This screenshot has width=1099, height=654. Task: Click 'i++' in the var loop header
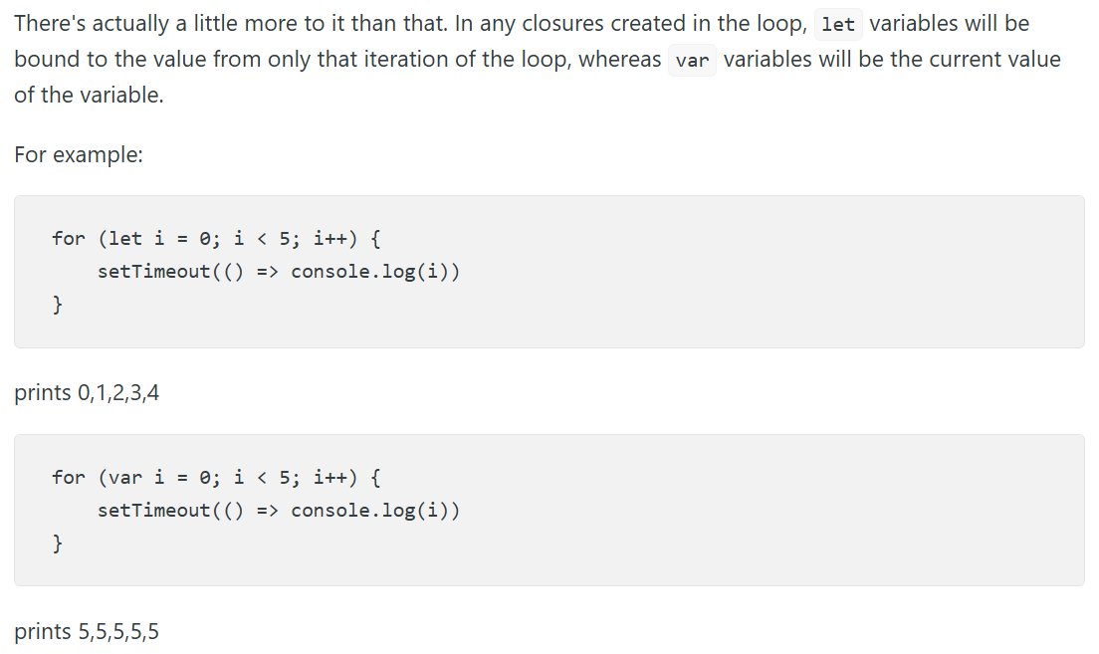click(330, 478)
